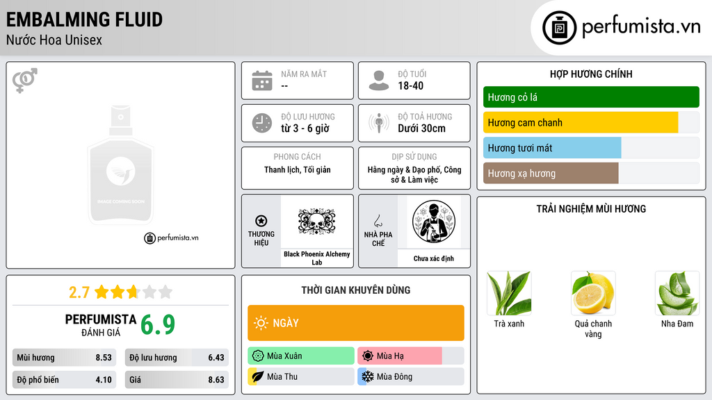Click the person icon beside Độ tuổi
The height and width of the screenshot is (400, 712).
379,81
